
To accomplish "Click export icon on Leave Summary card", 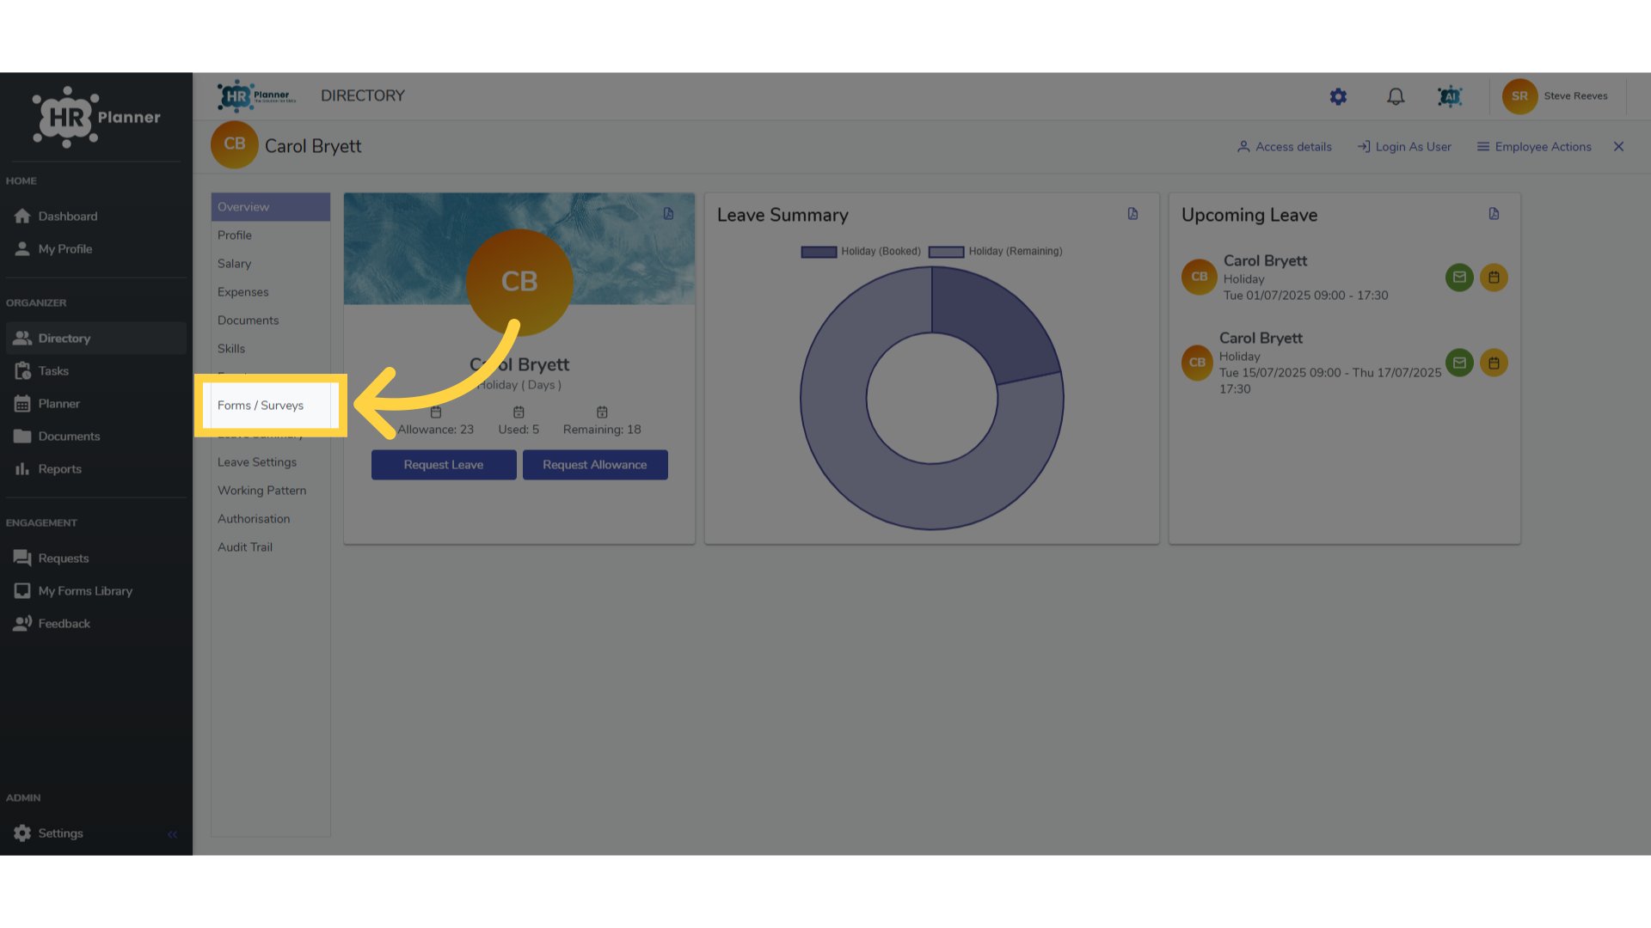I will coord(1132,214).
